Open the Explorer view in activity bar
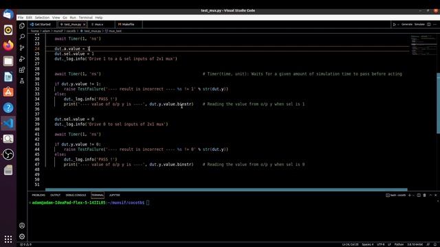The width and height of the screenshot is (440, 247). click(22, 26)
